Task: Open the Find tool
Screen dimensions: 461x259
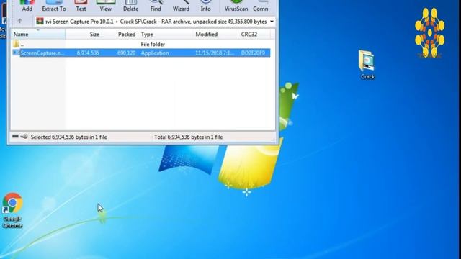Action: coord(156,6)
